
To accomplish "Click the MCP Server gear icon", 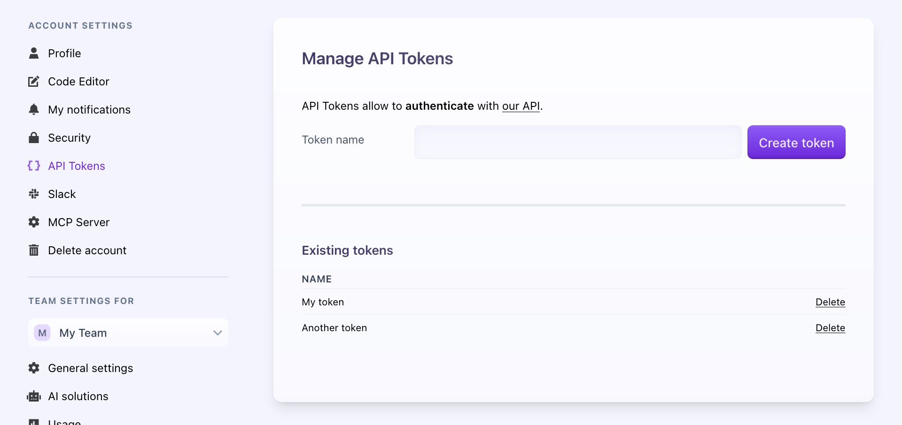I will tap(34, 222).
